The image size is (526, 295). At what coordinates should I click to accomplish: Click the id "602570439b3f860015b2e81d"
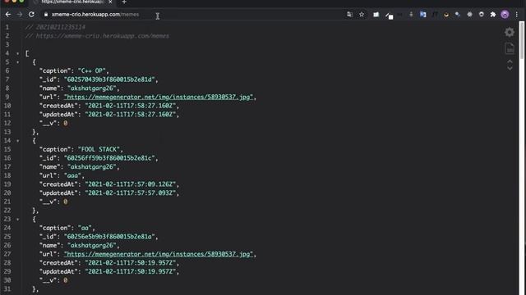pos(109,79)
